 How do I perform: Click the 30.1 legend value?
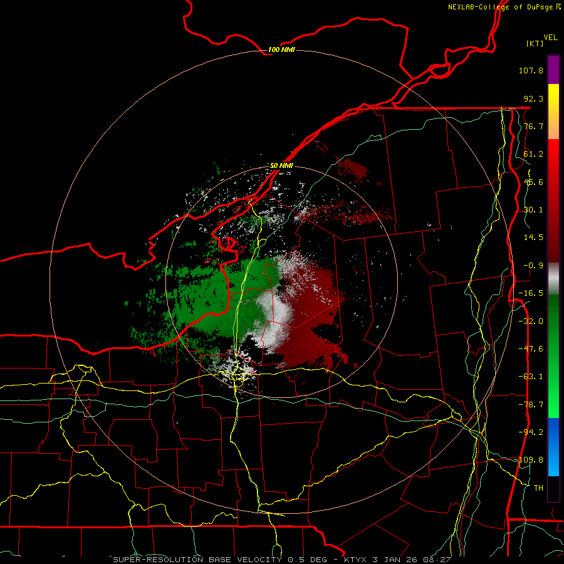click(533, 210)
